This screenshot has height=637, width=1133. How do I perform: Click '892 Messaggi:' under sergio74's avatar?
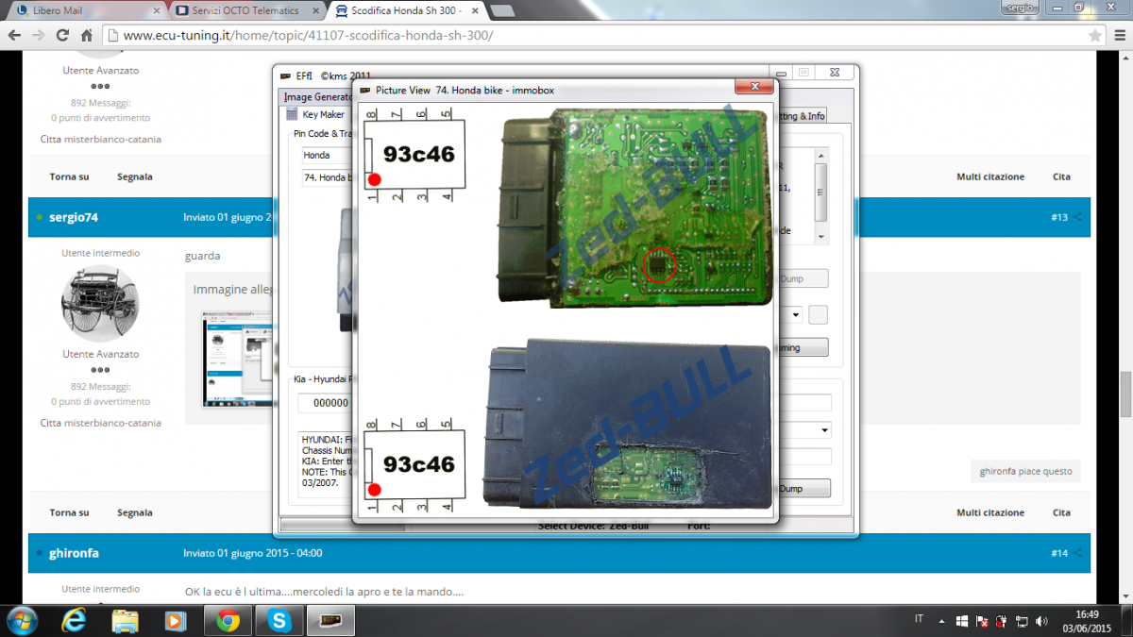pos(100,385)
